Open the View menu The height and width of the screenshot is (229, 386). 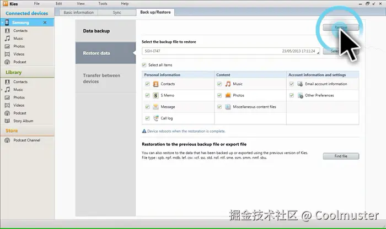pyautogui.click(x=81, y=4)
